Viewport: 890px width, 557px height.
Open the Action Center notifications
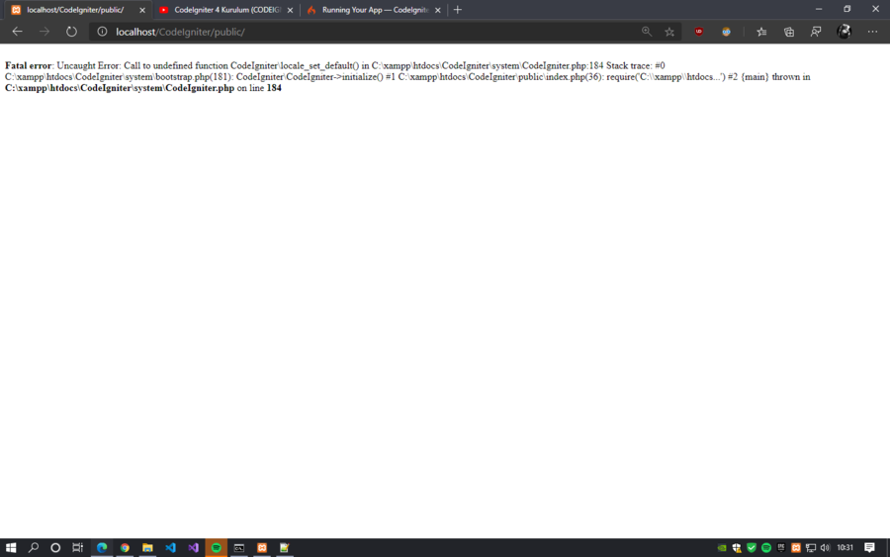tap(869, 548)
